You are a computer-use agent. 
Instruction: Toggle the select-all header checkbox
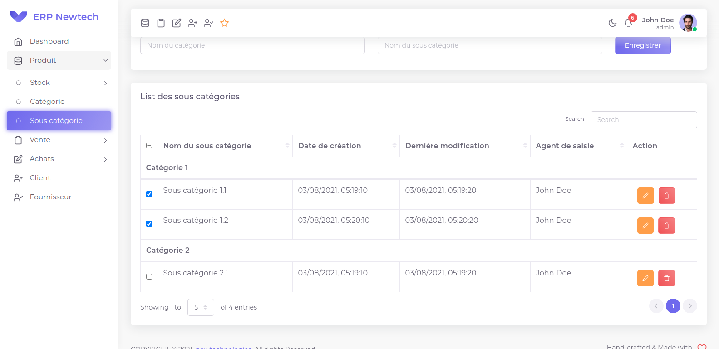pyautogui.click(x=149, y=146)
